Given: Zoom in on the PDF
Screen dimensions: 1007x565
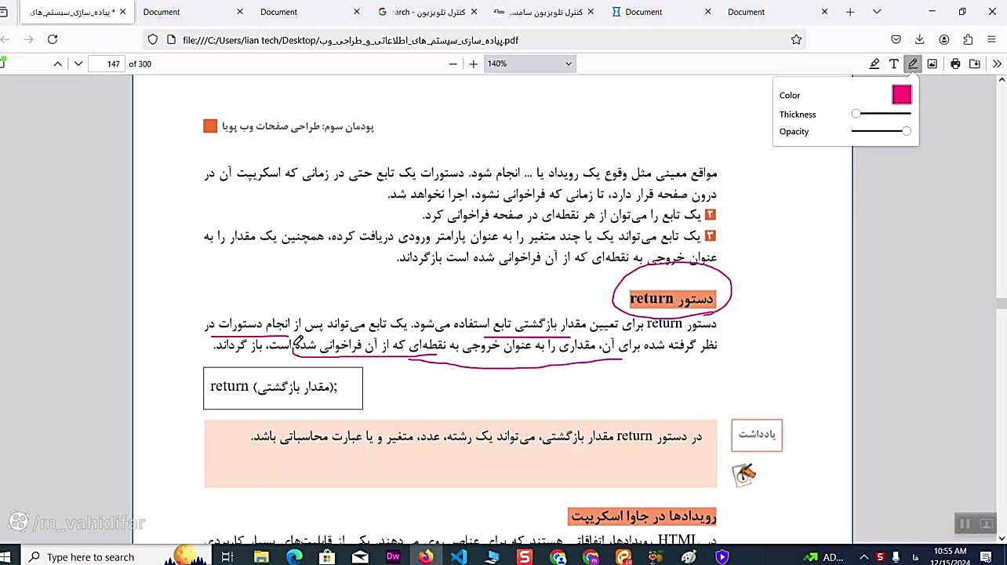Looking at the screenshot, I should [x=473, y=64].
